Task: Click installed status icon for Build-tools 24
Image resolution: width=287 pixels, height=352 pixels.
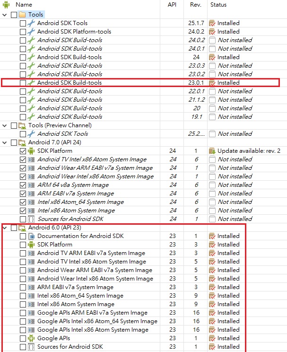Action: [x=212, y=57]
